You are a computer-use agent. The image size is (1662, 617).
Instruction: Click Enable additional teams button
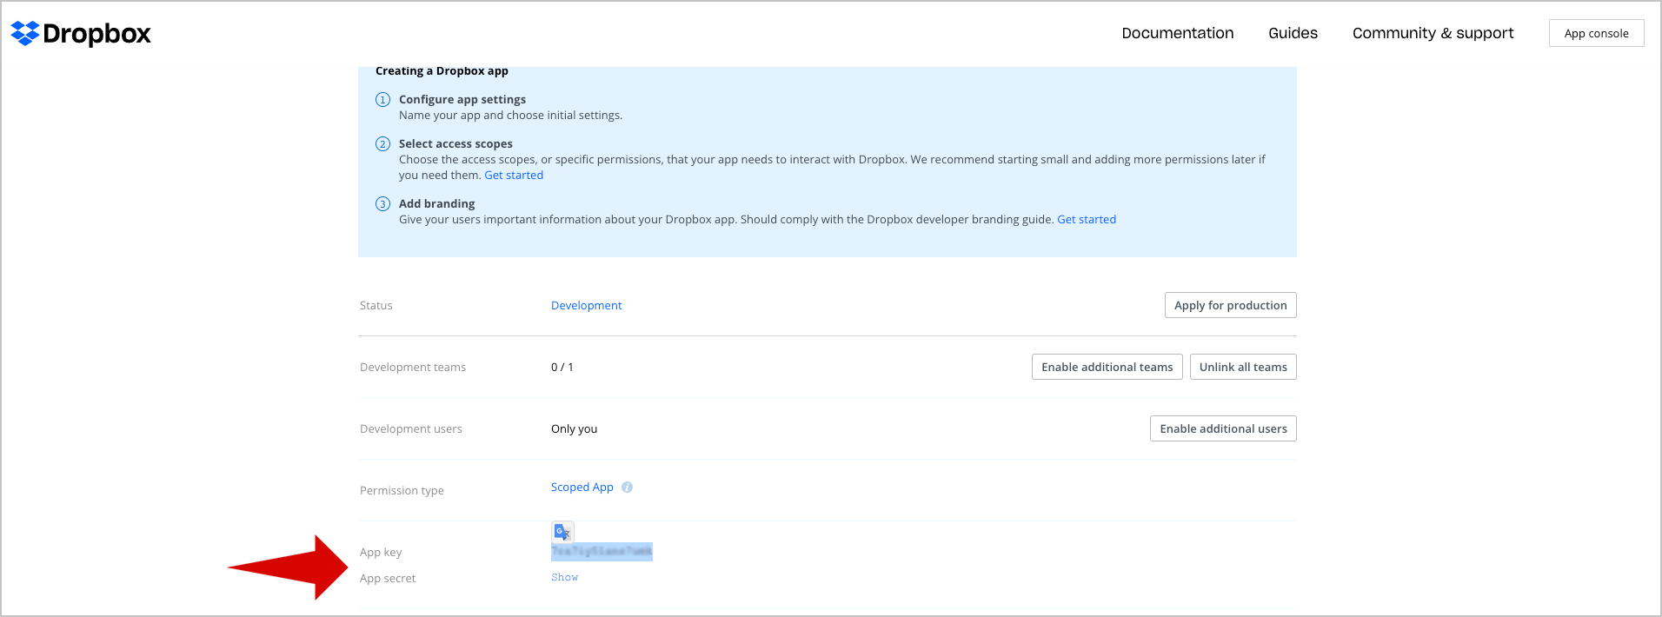click(1107, 367)
